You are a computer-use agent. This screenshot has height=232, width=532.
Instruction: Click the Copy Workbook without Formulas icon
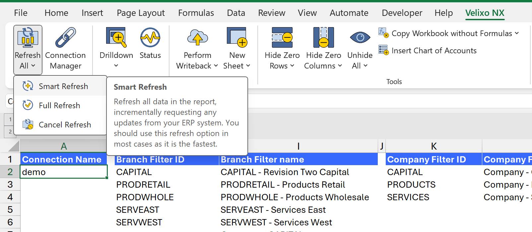[x=383, y=33]
